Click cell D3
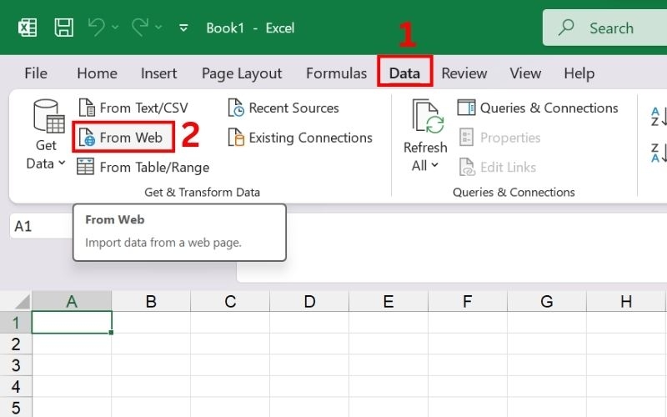Screen dimensions: 667x417 coord(309,365)
